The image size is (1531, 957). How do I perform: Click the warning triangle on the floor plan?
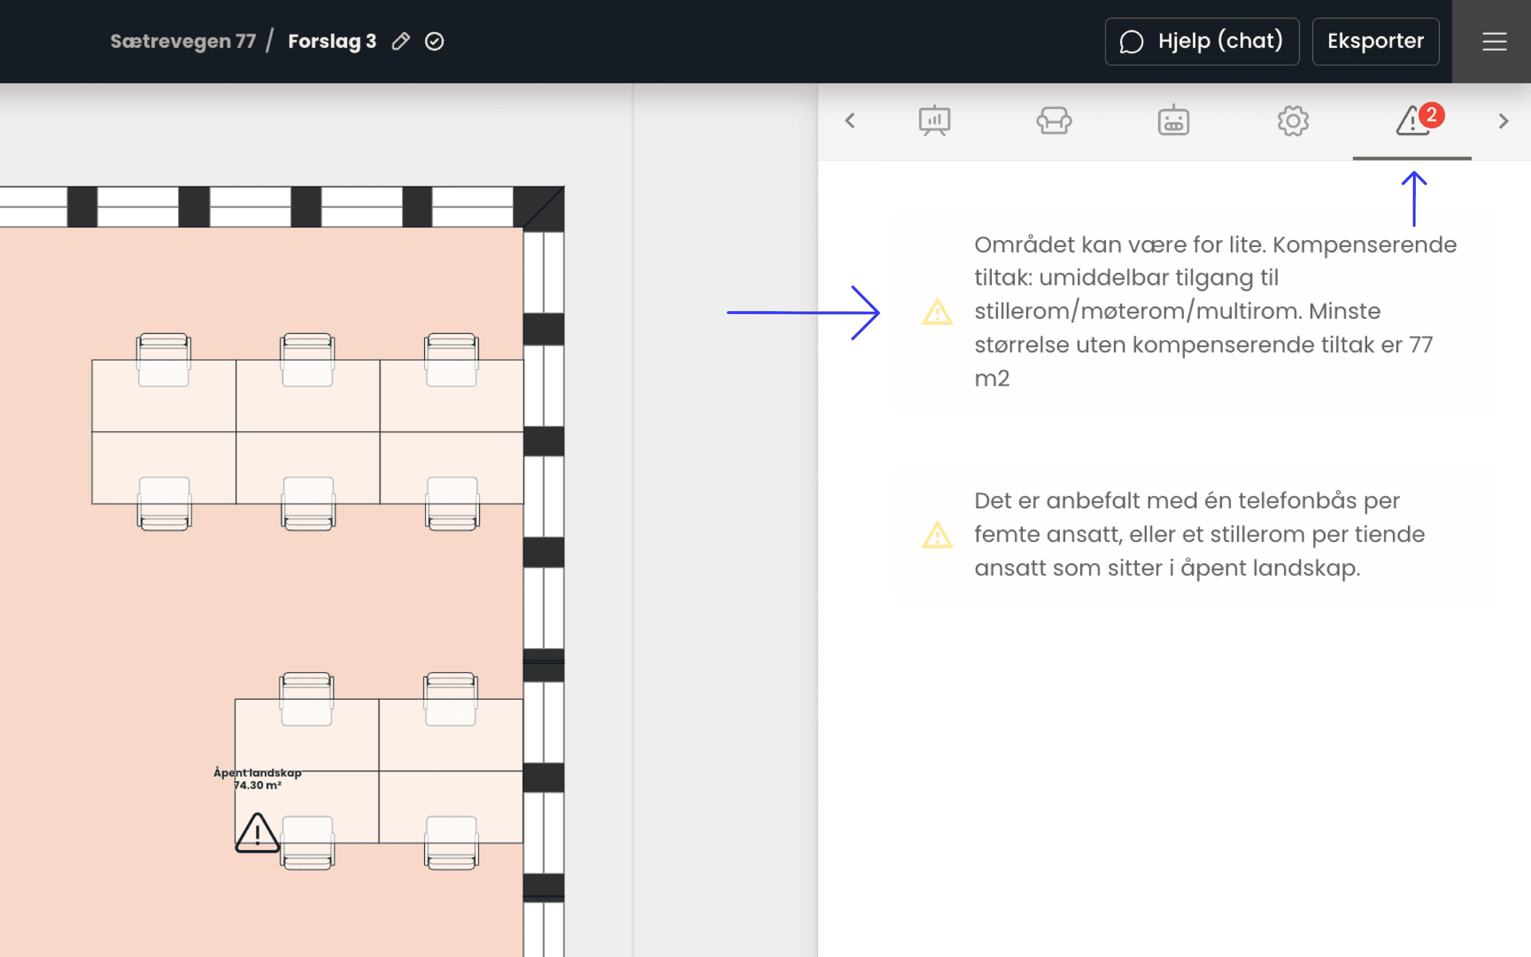point(257,834)
